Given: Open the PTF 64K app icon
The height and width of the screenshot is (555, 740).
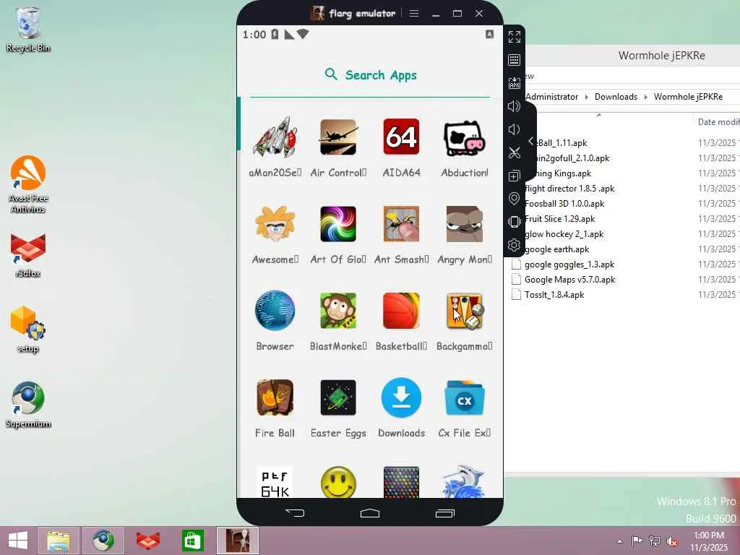Looking at the screenshot, I should click(x=275, y=482).
